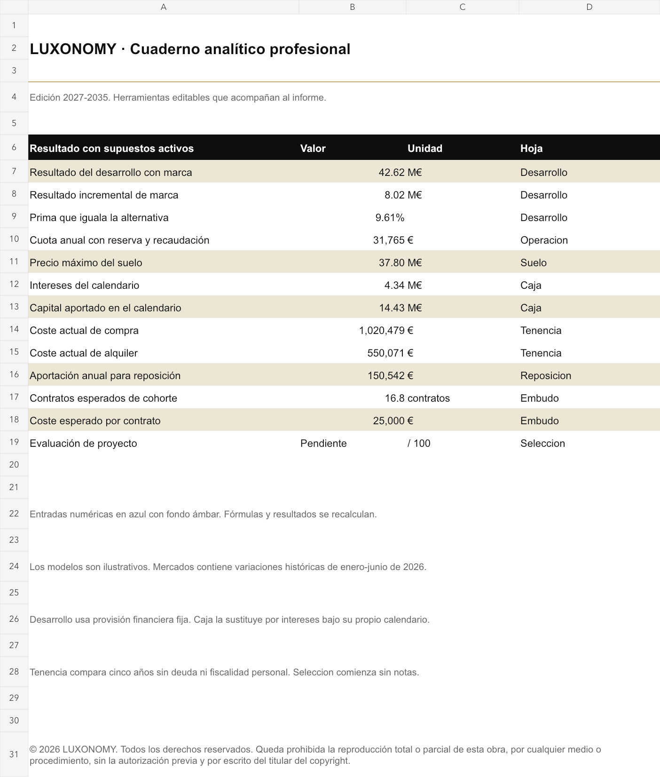Viewport: 660px width, 777px height.
Task: Click the 1,020,479 € value cell
Action: [353, 330]
